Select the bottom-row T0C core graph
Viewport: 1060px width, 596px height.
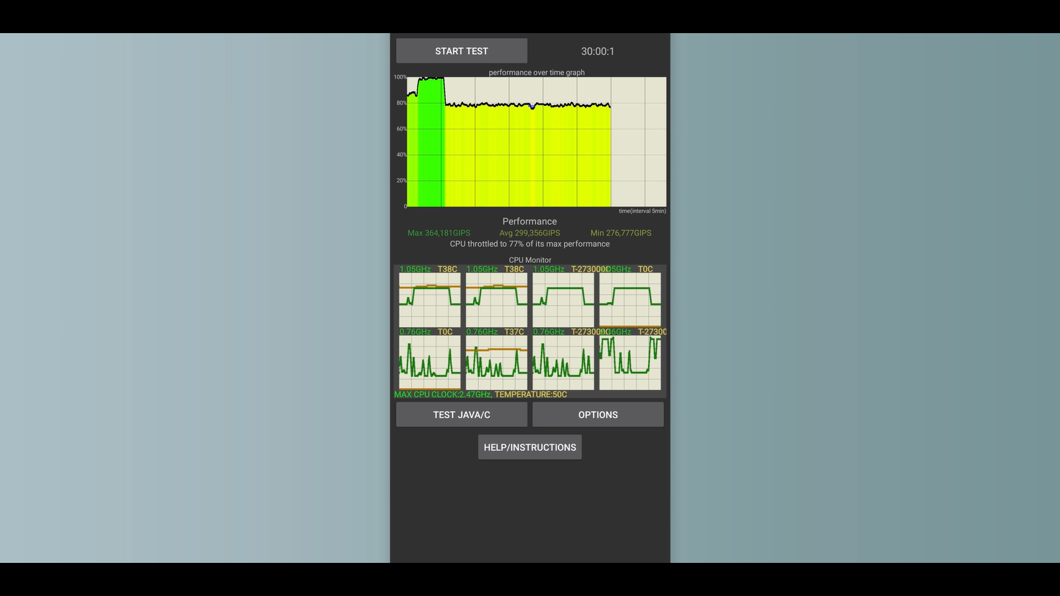pos(429,362)
